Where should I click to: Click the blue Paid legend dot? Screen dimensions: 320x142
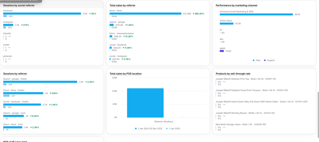point(253,60)
